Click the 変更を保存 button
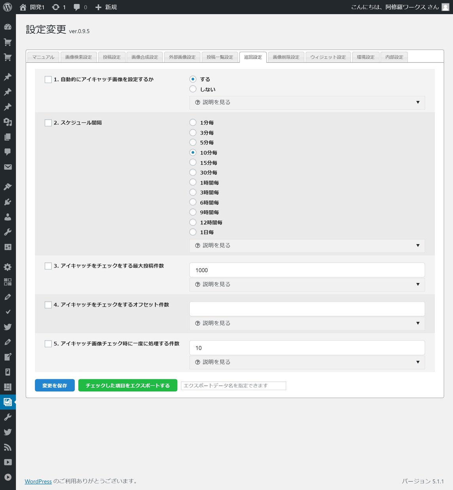The height and width of the screenshot is (490, 453). pos(55,385)
